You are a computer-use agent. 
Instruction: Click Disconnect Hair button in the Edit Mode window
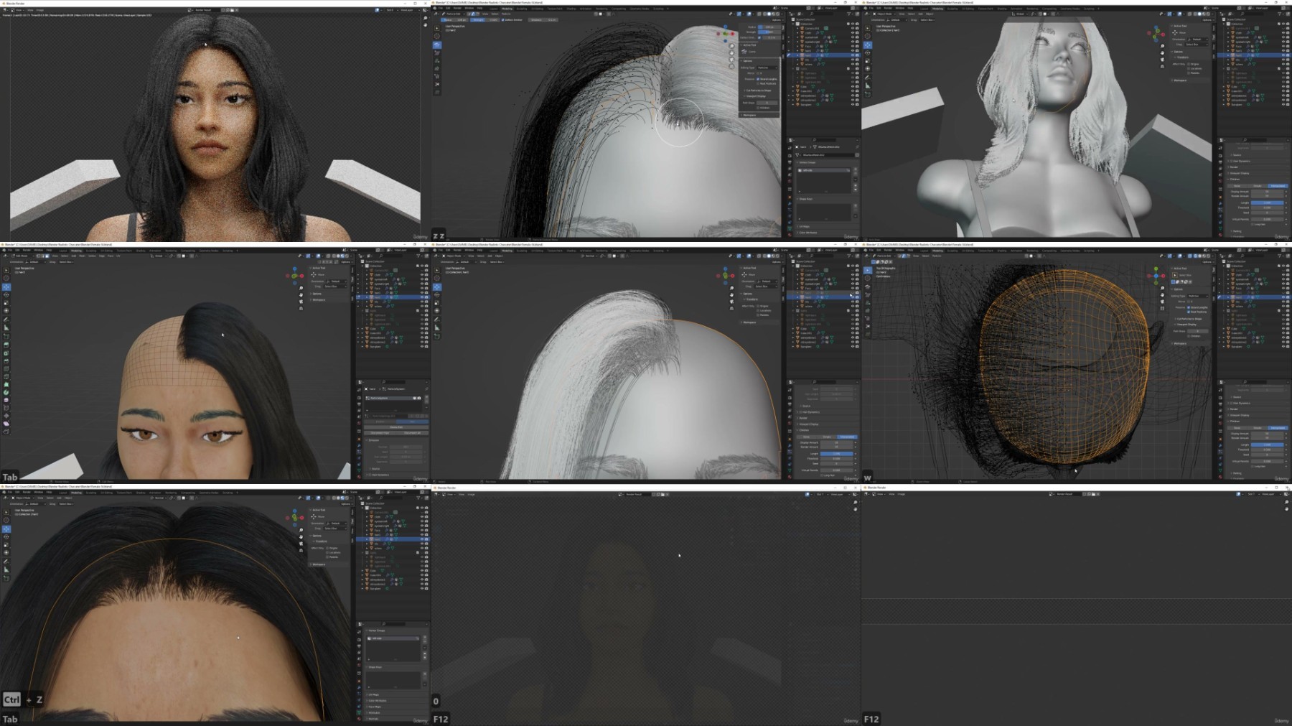click(x=380, y=433)
